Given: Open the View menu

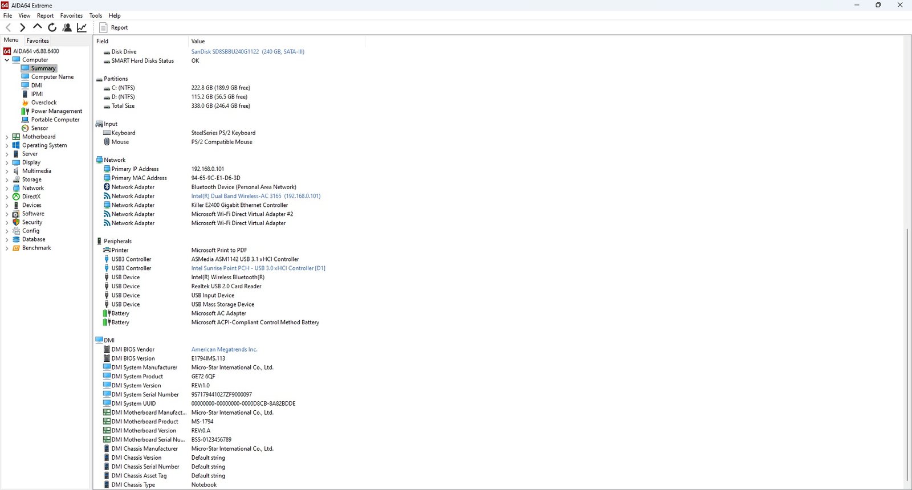Looking at the screenshot, I should tap(25, 15).
